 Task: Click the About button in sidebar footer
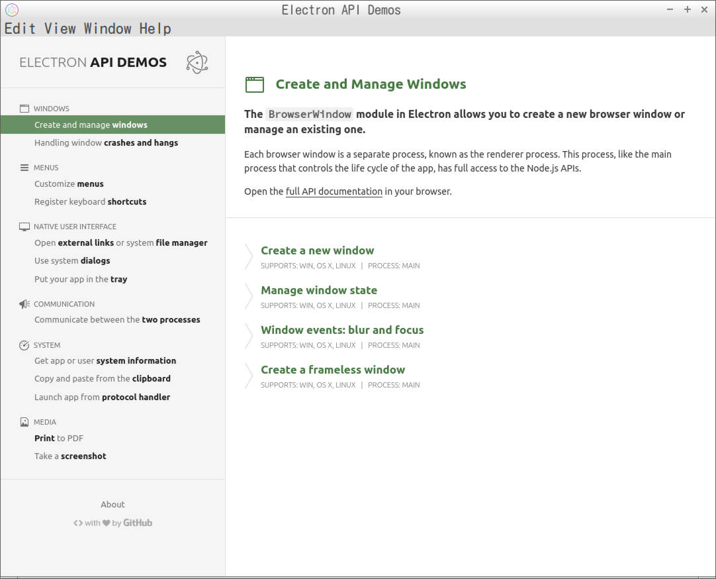point(112,505)
